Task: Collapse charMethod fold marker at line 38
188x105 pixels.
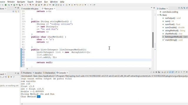Action: click(25, 37)
